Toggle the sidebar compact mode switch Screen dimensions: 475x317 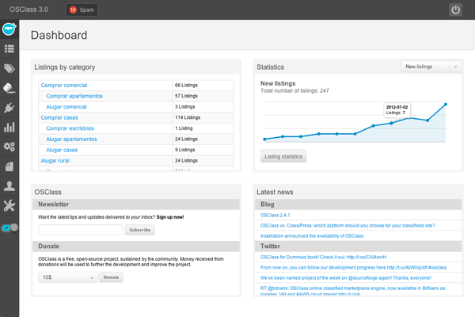(9, 227)
